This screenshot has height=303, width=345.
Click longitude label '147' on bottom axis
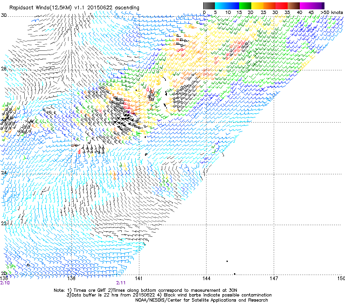click(x=274, y=279)
